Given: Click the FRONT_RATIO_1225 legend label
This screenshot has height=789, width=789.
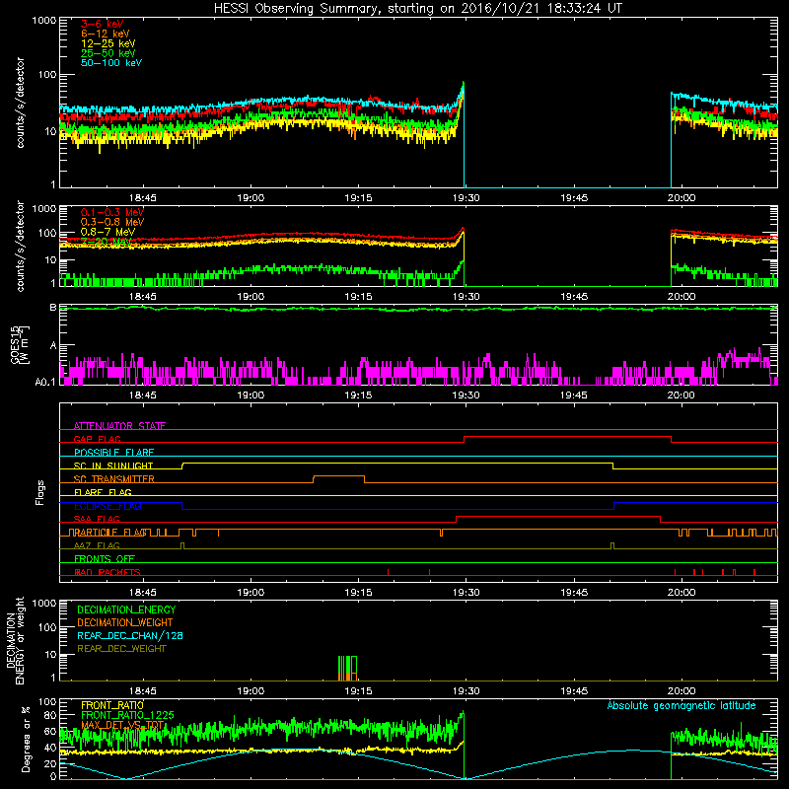Looking at the screenshot, I should pyautogui.click(x=127, y=715).
